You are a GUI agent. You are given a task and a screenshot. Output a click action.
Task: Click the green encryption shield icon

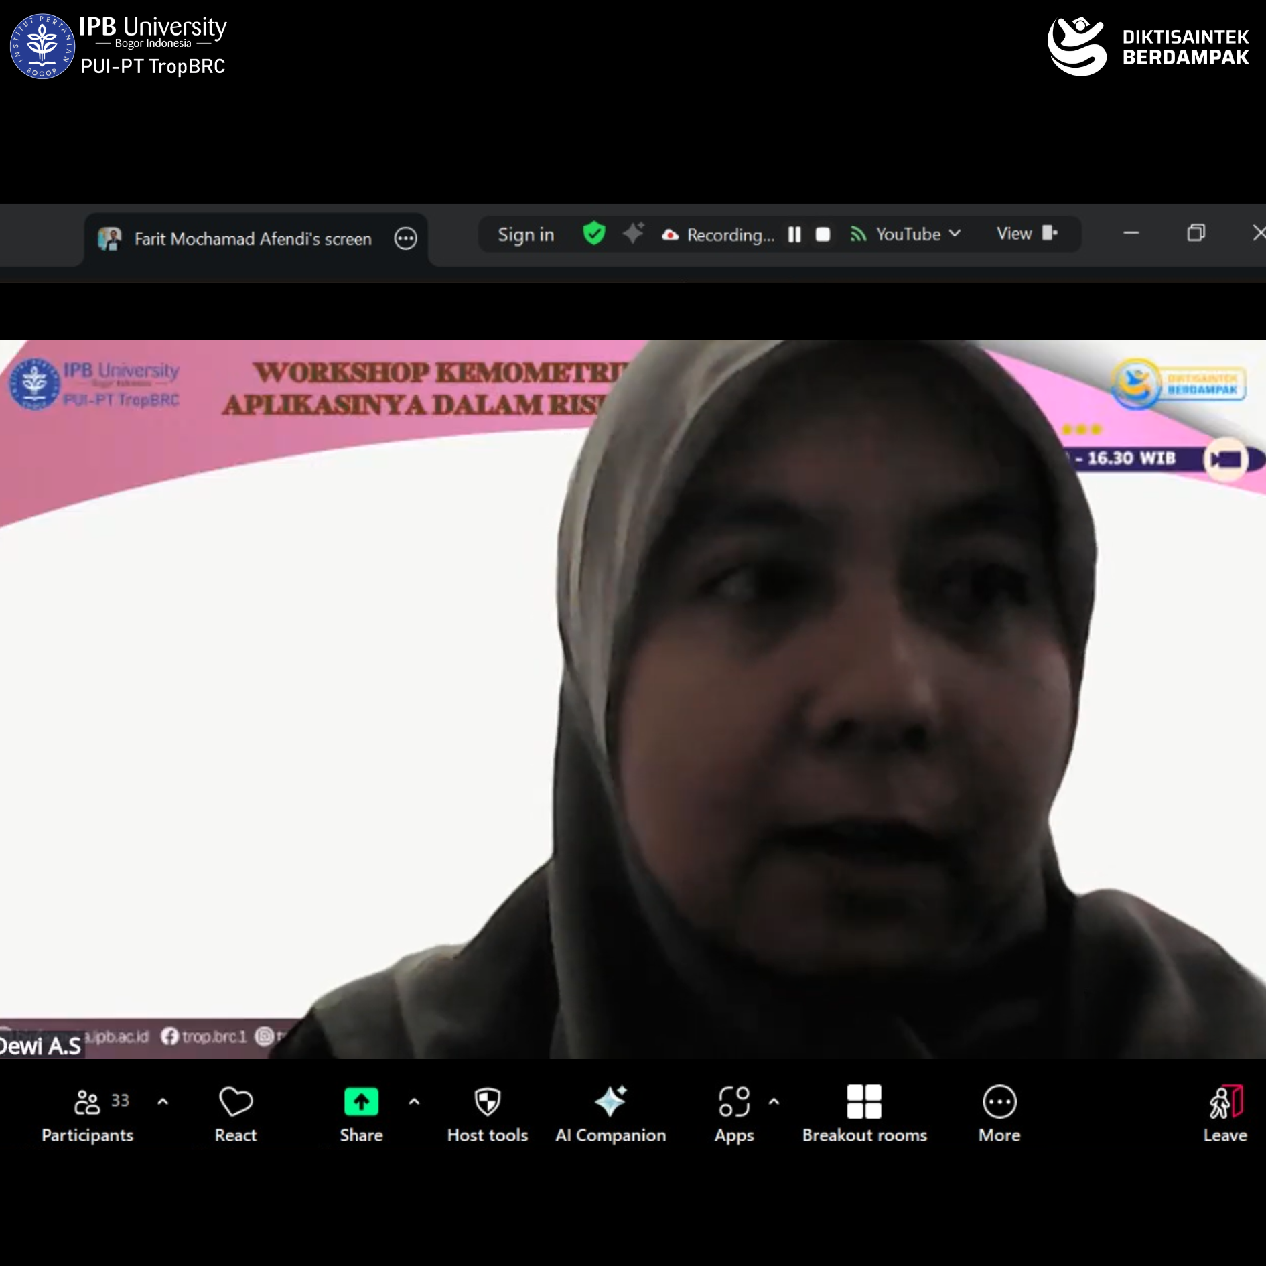click(x=594, y=234)
